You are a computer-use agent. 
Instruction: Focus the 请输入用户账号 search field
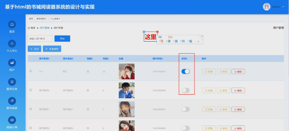click(41, 39)
